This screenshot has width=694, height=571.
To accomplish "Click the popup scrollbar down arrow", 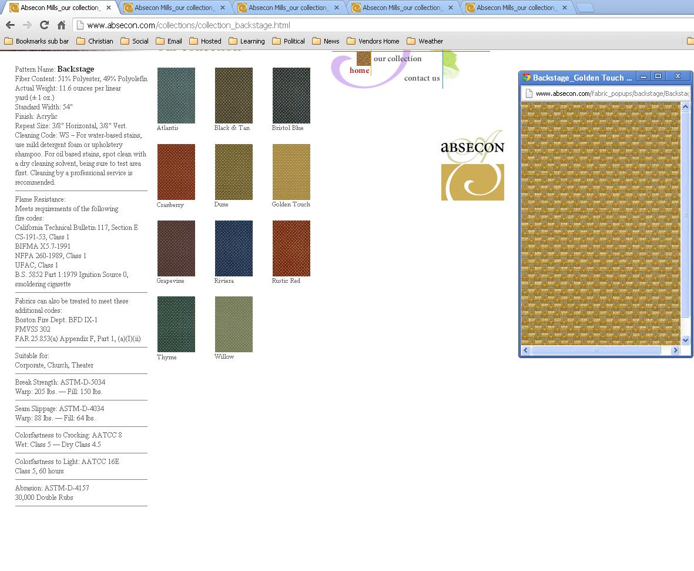I will coord(685,340).
